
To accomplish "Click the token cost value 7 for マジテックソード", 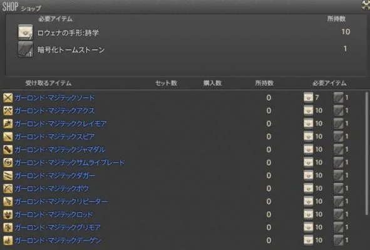I will coord(317,97).
